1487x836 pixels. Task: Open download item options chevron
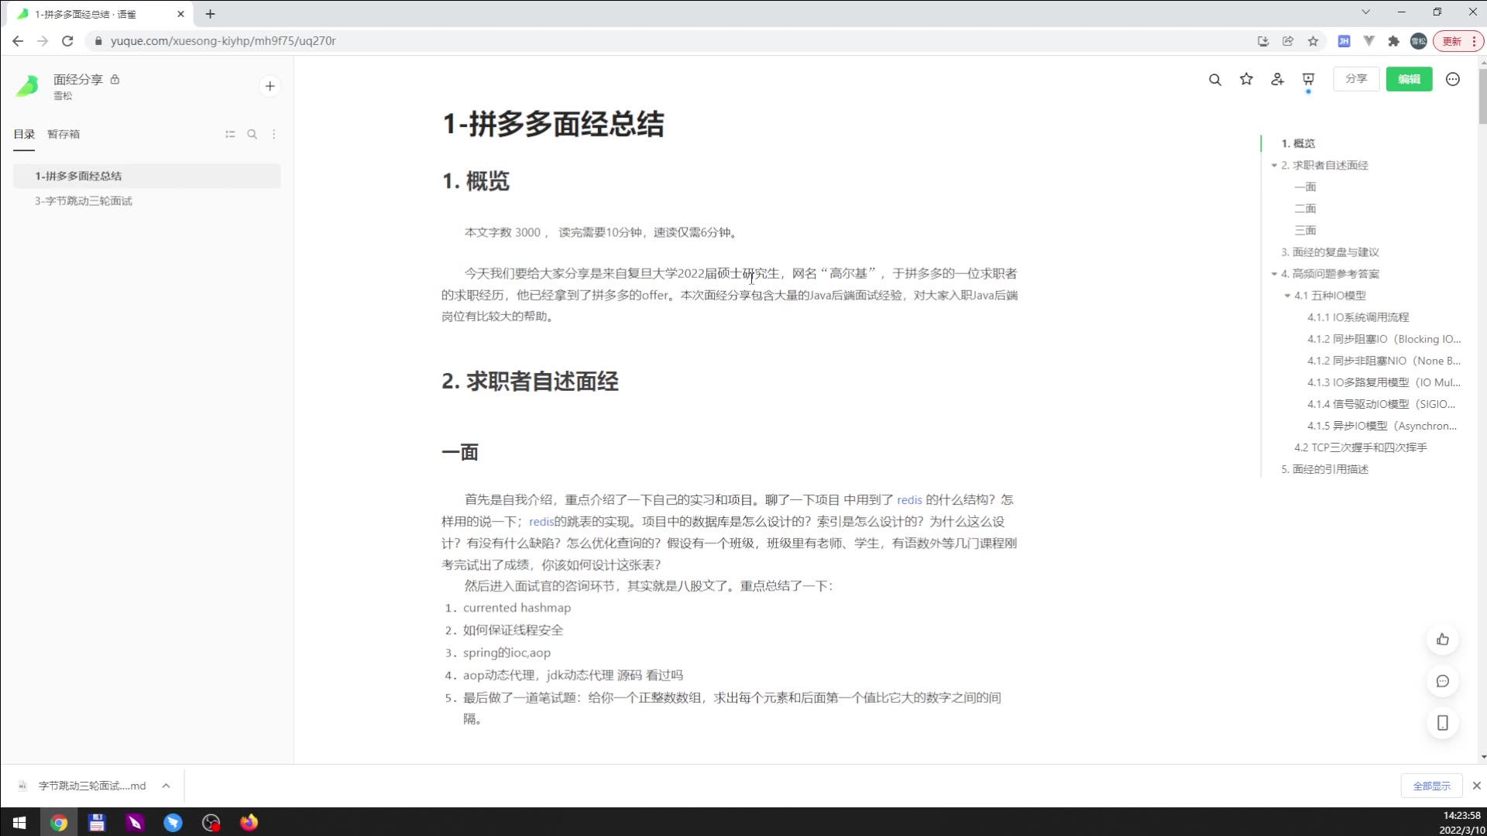point(166,786)
